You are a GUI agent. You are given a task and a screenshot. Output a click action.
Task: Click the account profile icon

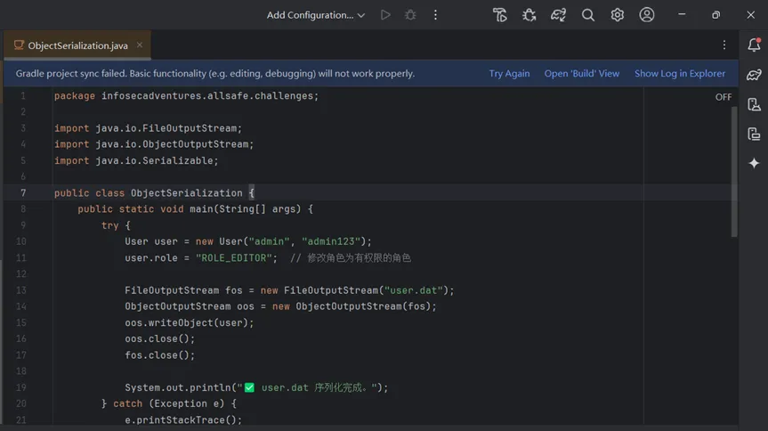pyautogui.click(x=647, y=15)
